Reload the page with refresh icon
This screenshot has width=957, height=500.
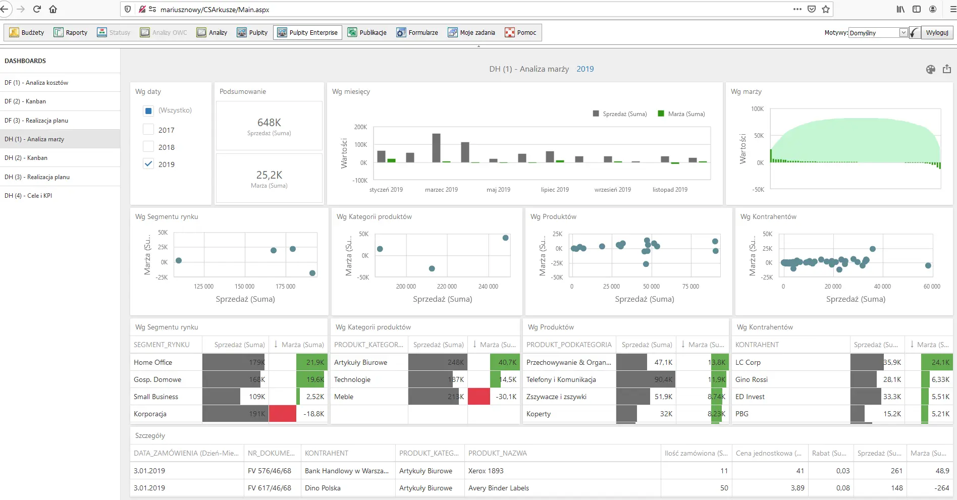pyautogui.click(x=37, y=9)
